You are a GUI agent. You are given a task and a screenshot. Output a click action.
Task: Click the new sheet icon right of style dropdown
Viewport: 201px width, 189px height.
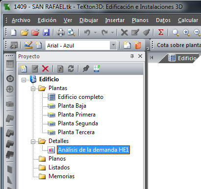(x=127, y=45)
